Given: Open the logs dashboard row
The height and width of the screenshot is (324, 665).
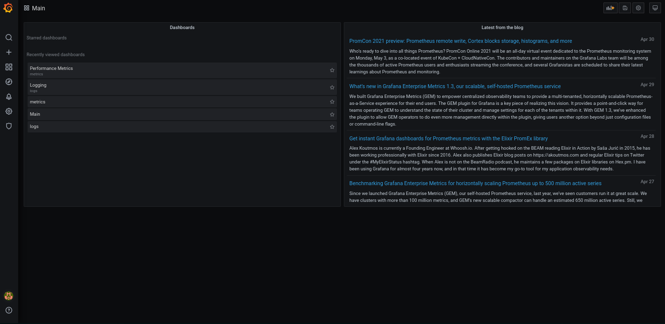Looking at the screenshot, I should tap(182, 127).
